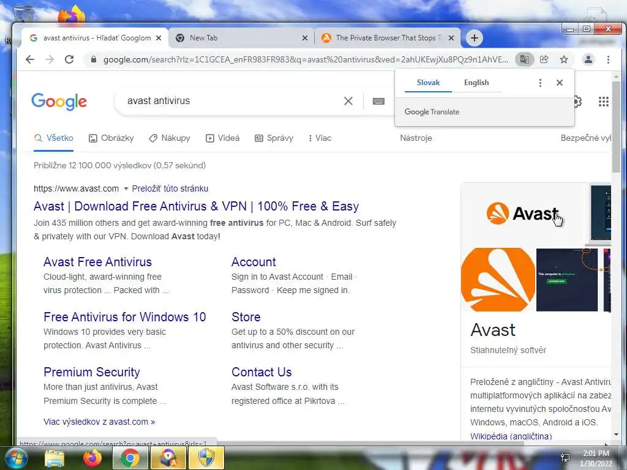Click the browser forward arrow

coord(50,59)
